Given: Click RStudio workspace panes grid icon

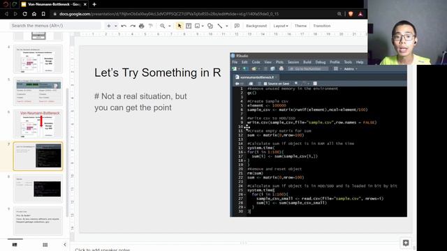Looking at the screenshot, I should [336, 69].
